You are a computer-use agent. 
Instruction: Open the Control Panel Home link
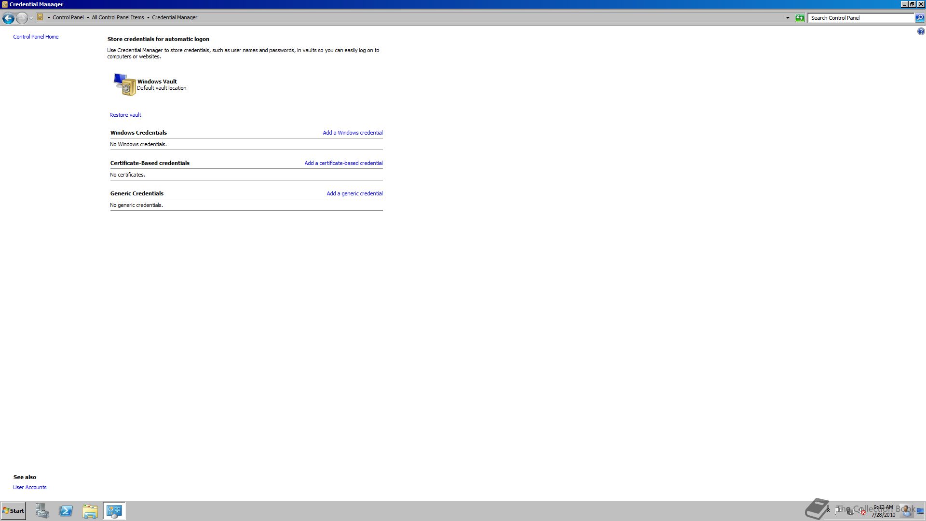pyautogui.click(x=36, y=37)
